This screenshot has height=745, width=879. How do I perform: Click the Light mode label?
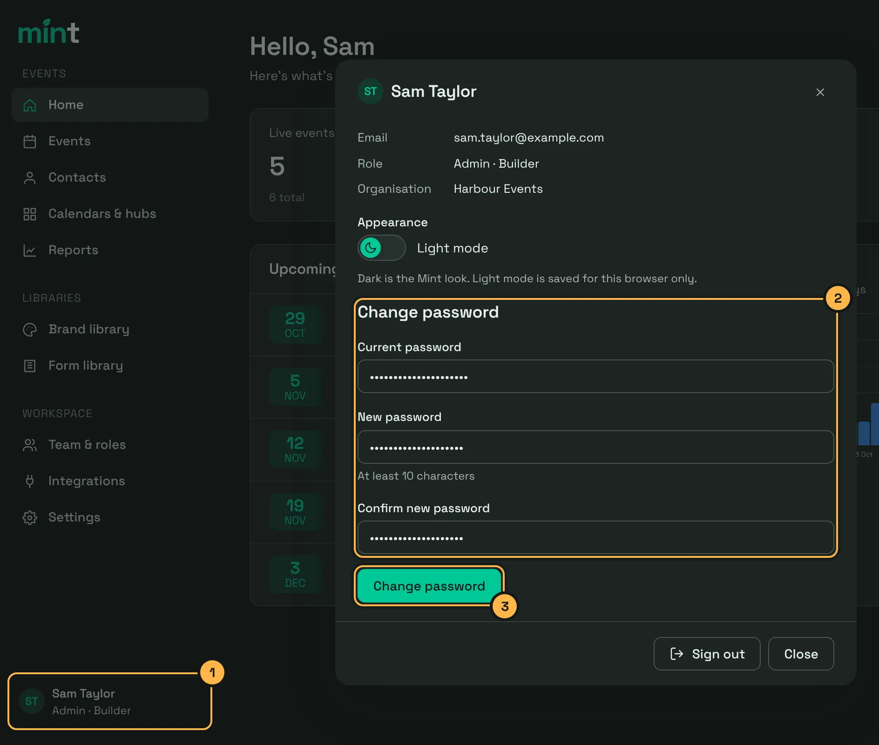(x=453, y=248)
